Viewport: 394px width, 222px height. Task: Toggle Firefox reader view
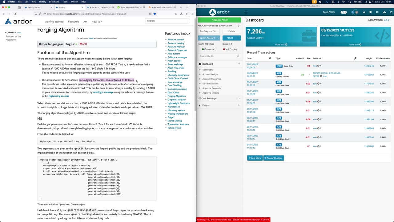coord(150,14)
